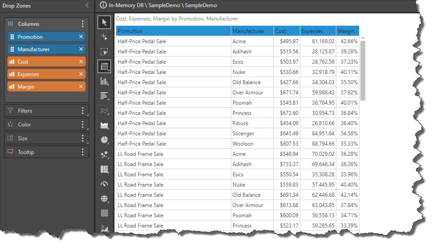Remove the Margin measure chip
This screenshot has width=433, height=248.
point(81,87)
